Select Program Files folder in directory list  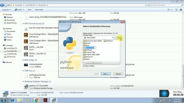pos(89,52)
